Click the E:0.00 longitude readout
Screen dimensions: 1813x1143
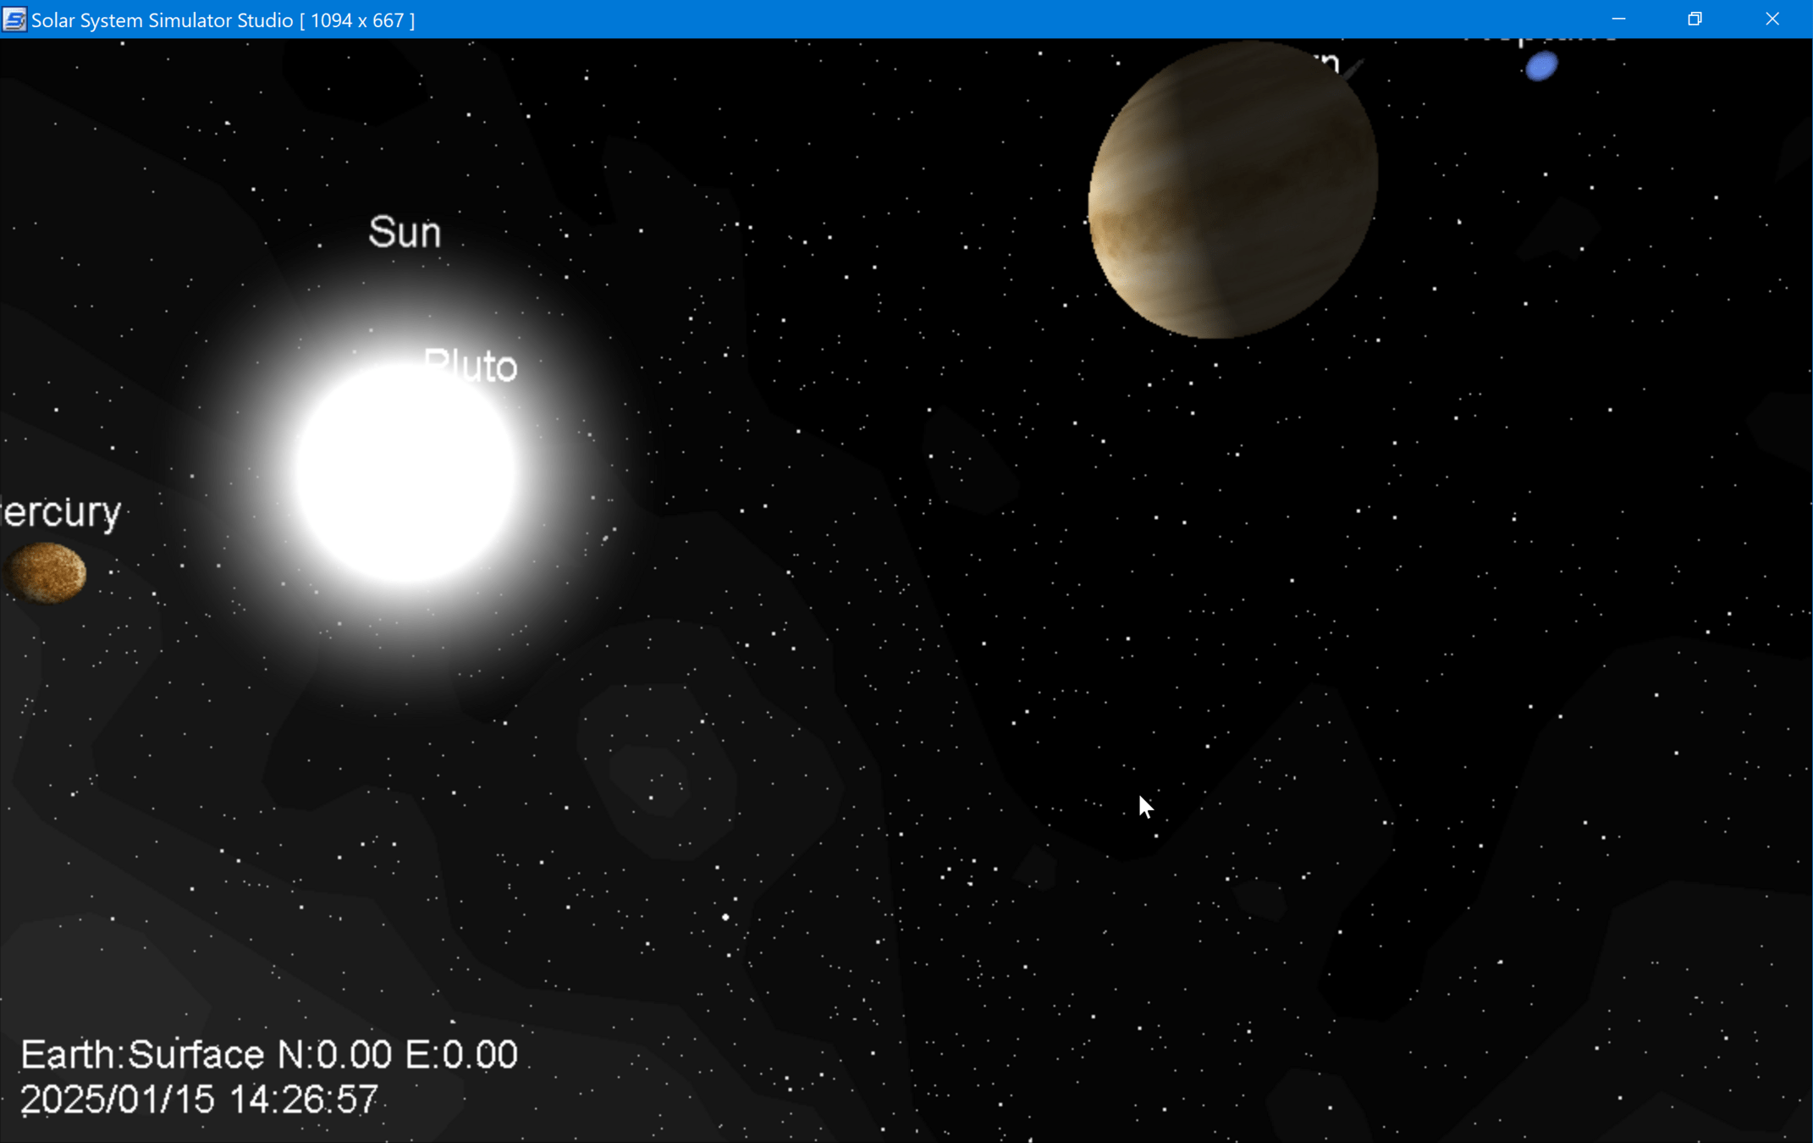461,1055
